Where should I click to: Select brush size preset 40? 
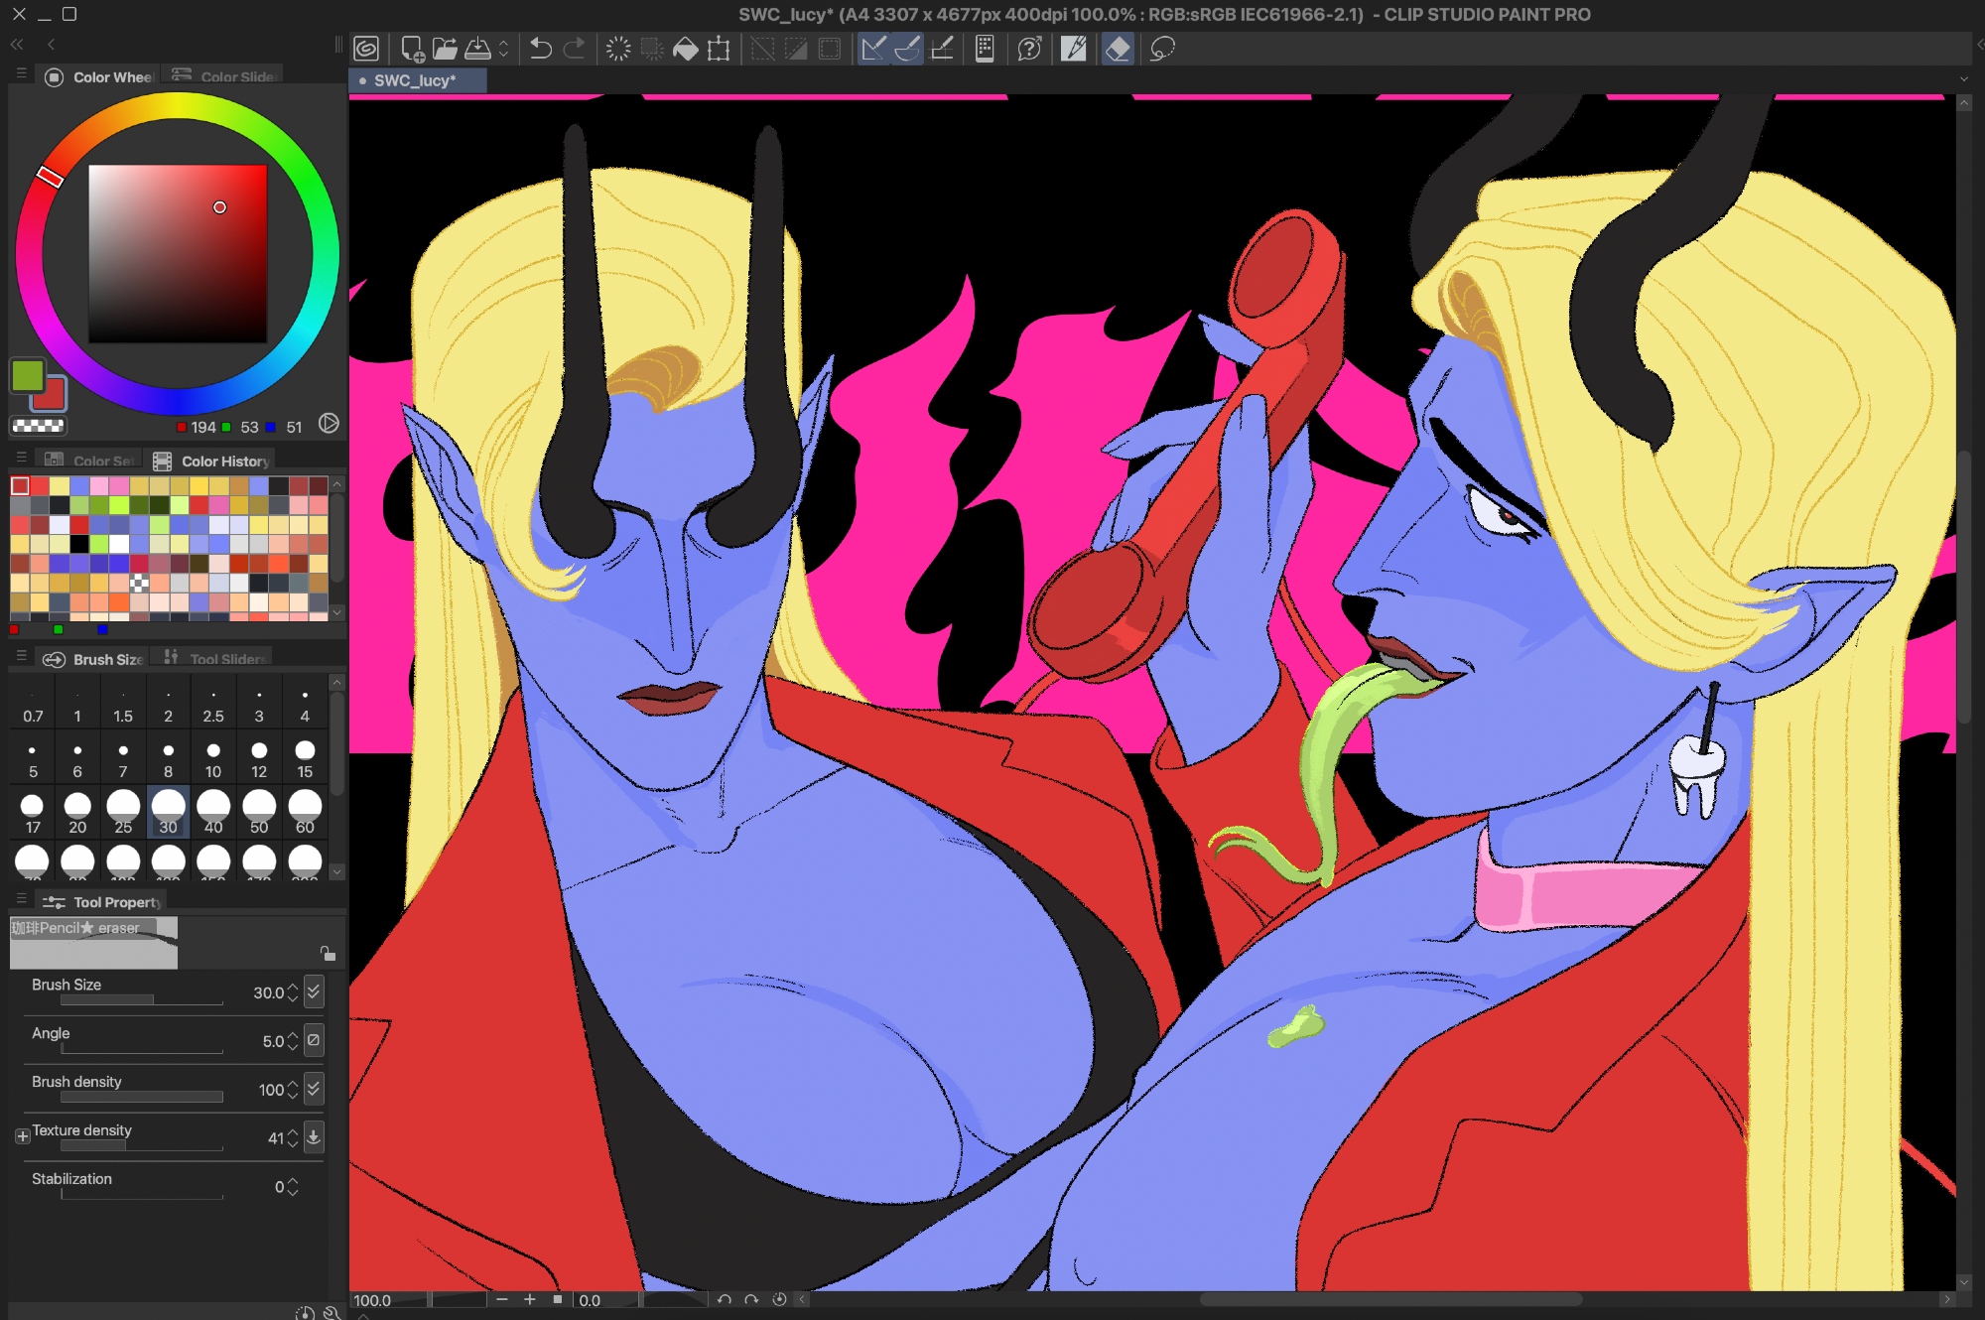(x=213, y=811)
